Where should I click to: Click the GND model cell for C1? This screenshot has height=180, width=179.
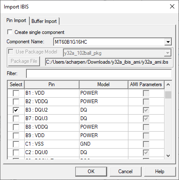(x=104, y=144)
